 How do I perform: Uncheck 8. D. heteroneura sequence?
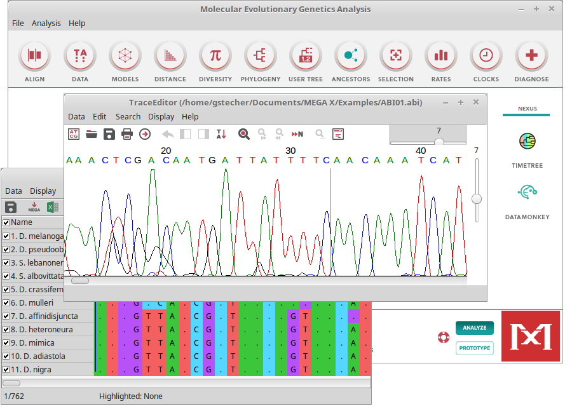pyautogui.click(x=6, y=330)
